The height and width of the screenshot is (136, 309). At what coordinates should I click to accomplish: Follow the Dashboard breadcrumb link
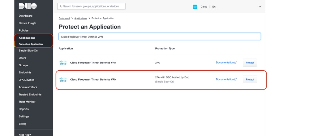point(64,18)
